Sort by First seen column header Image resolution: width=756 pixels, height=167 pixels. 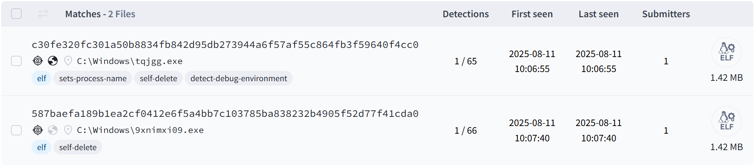coord(532,14)
